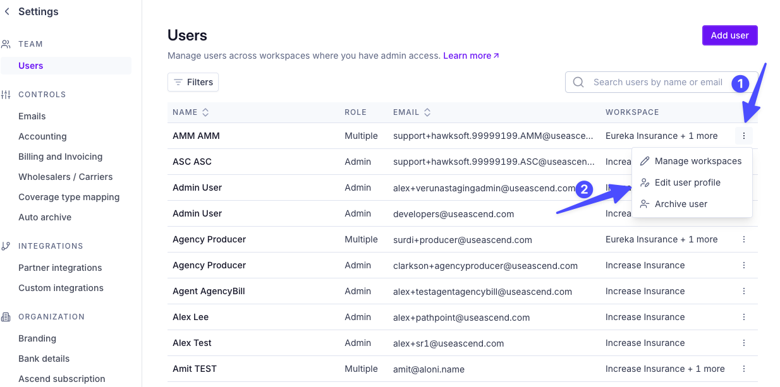Open row actions for clarkson+agencyproducer@useascend.com

(744, 265)
